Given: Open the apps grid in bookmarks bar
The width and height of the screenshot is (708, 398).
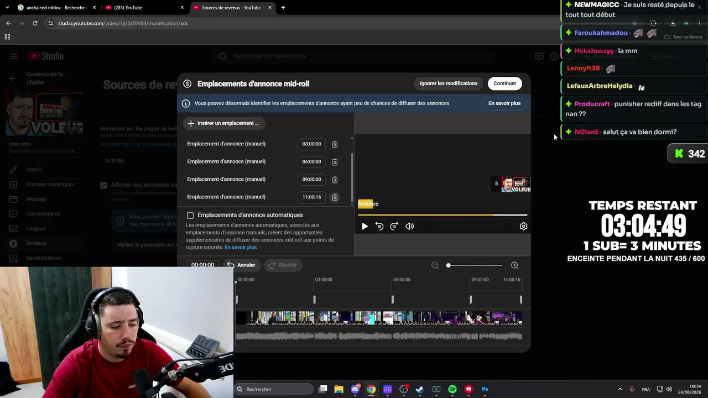Looking at the screenshot, I should pos(7,37).
